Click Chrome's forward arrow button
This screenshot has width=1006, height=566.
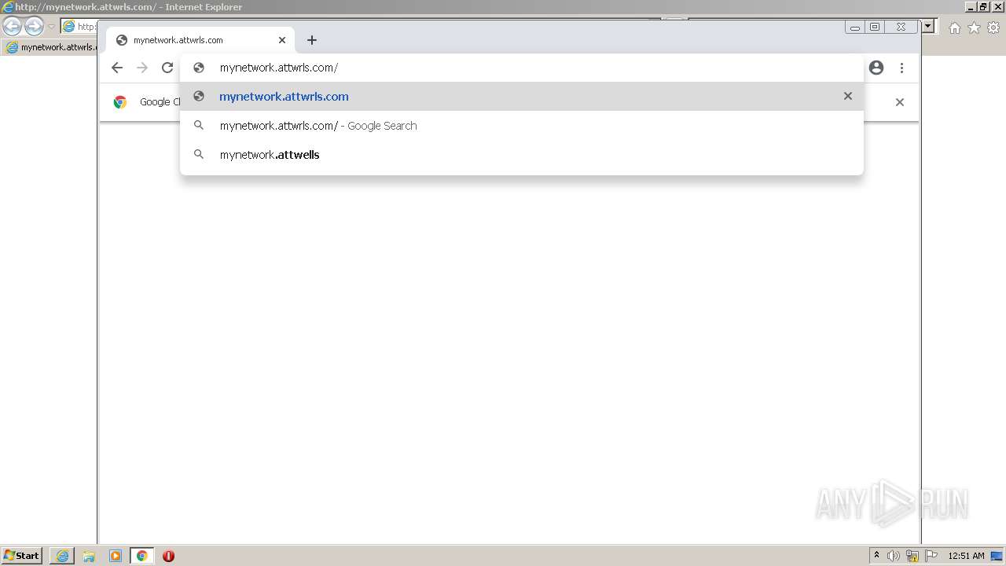(142, 68)
